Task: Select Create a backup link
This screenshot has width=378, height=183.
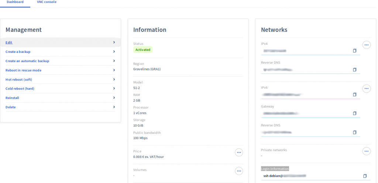Action: click(x=18, y=52)
